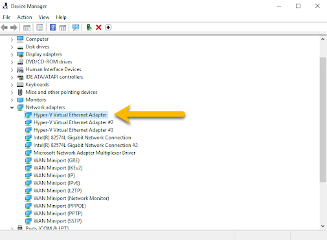Image resolution: width=327 pixels, height=240 pixels.
Task: Open the File menu
Action: [x=6, y=17]
